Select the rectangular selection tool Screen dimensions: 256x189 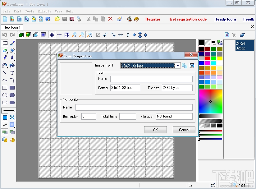[5, 43]
